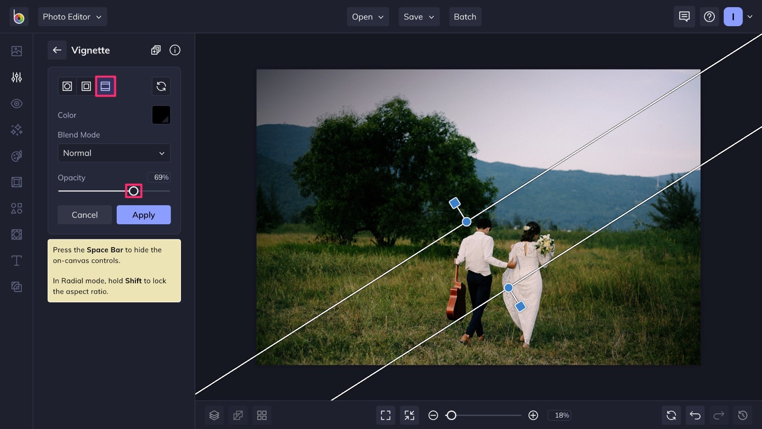Click the 18% zoom level field
Image resolution: width=762 pixels, height=429 pixels.
[560, 415]
